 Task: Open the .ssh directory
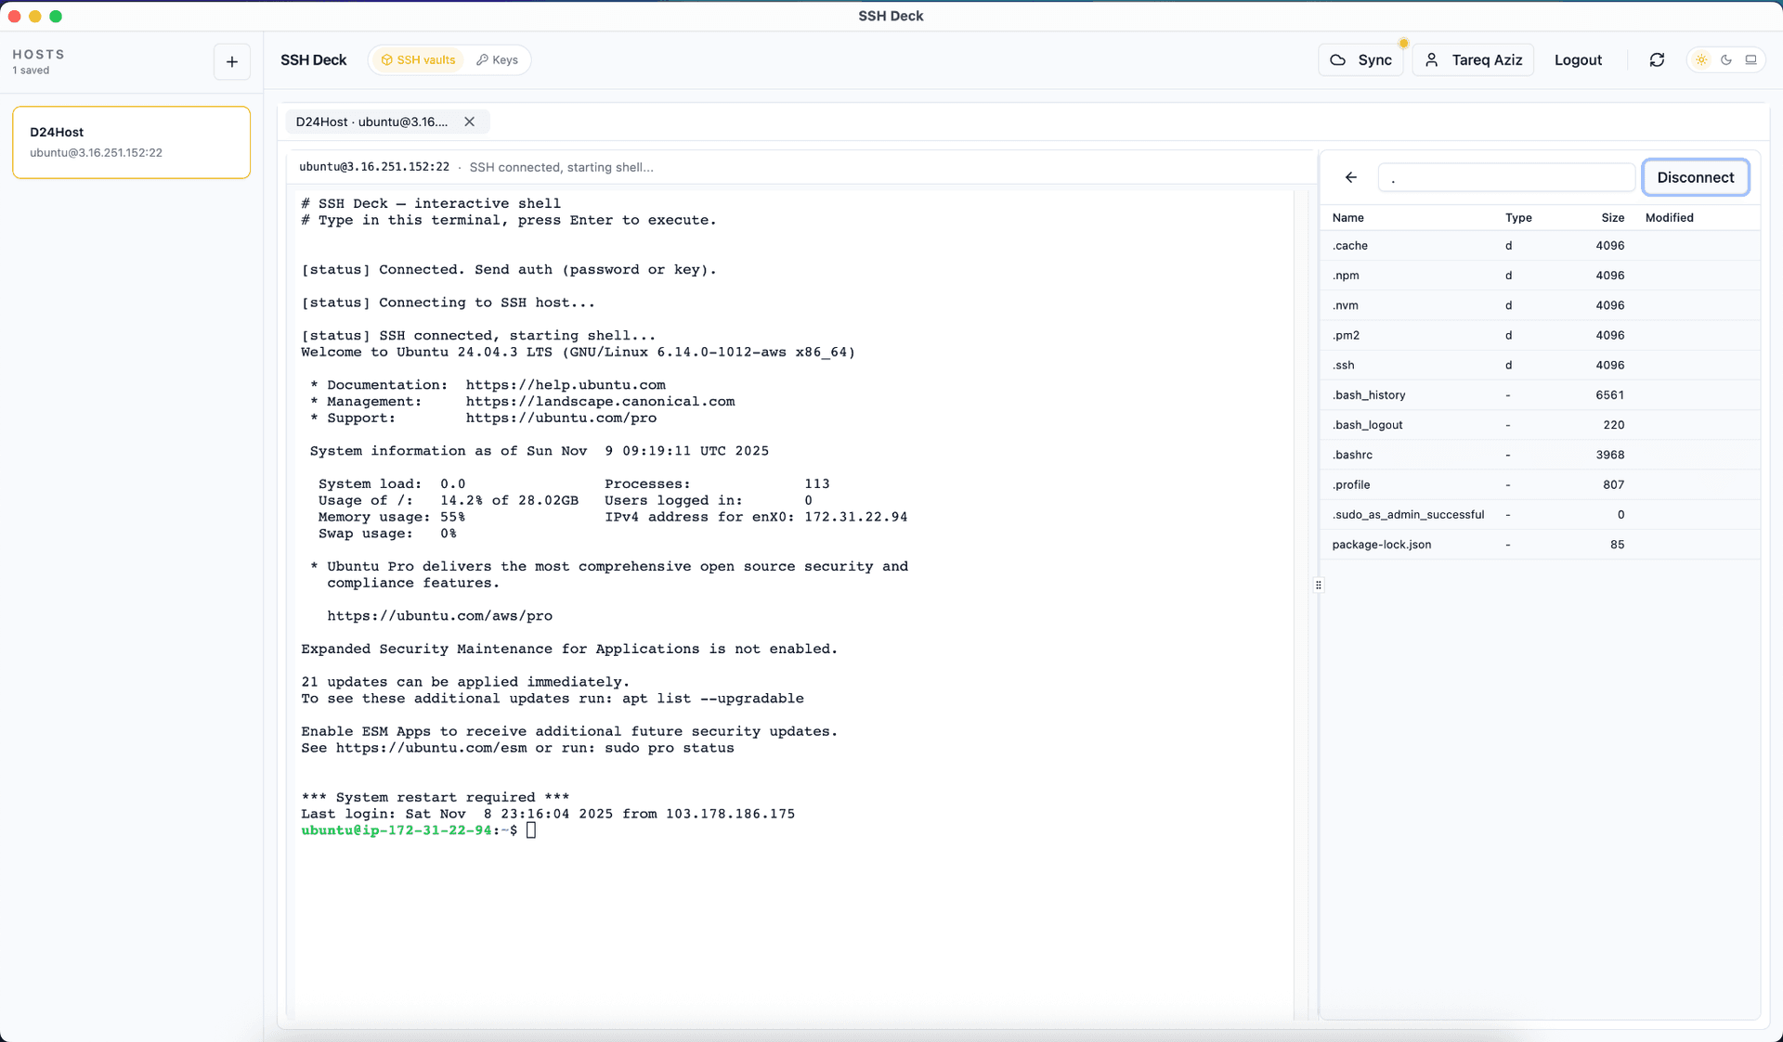1343,365
